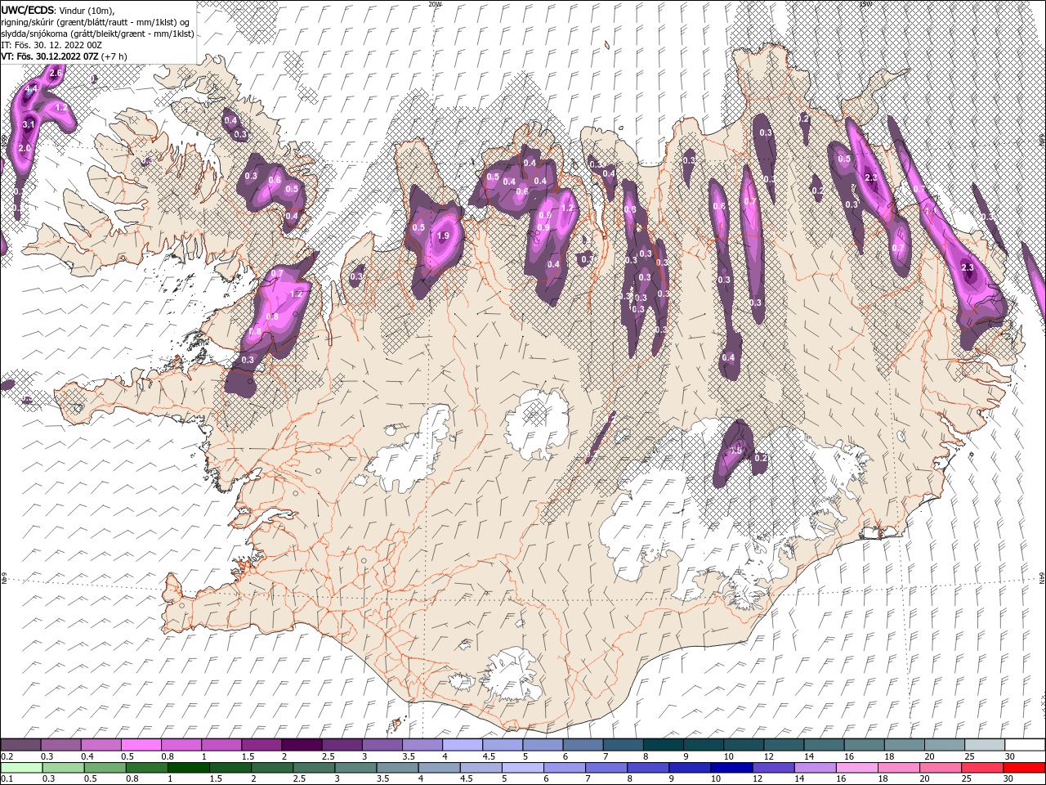Pick the violet 12 swatch in lower legend row

[x=773, y=768]
